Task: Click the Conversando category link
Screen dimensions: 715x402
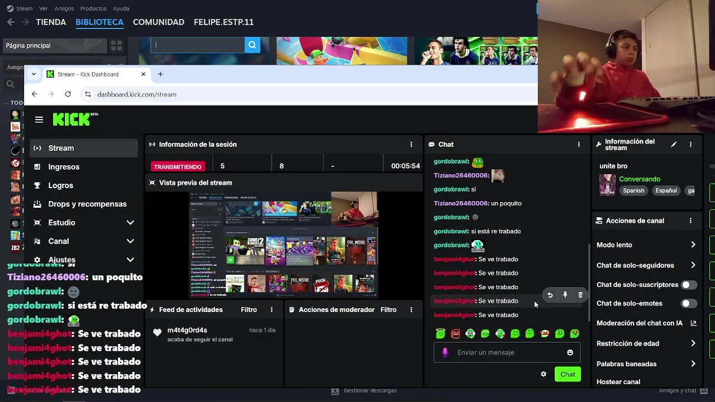Action: pos(640,179)
